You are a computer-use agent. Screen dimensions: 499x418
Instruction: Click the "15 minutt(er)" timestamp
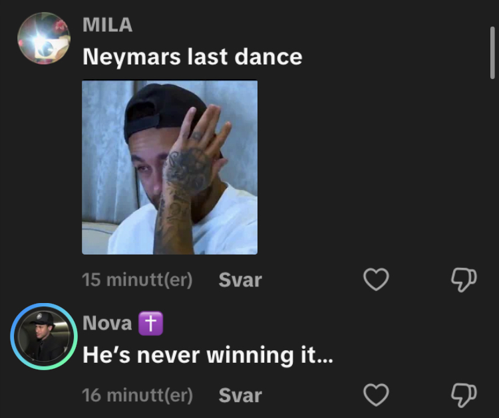(137, 280)
